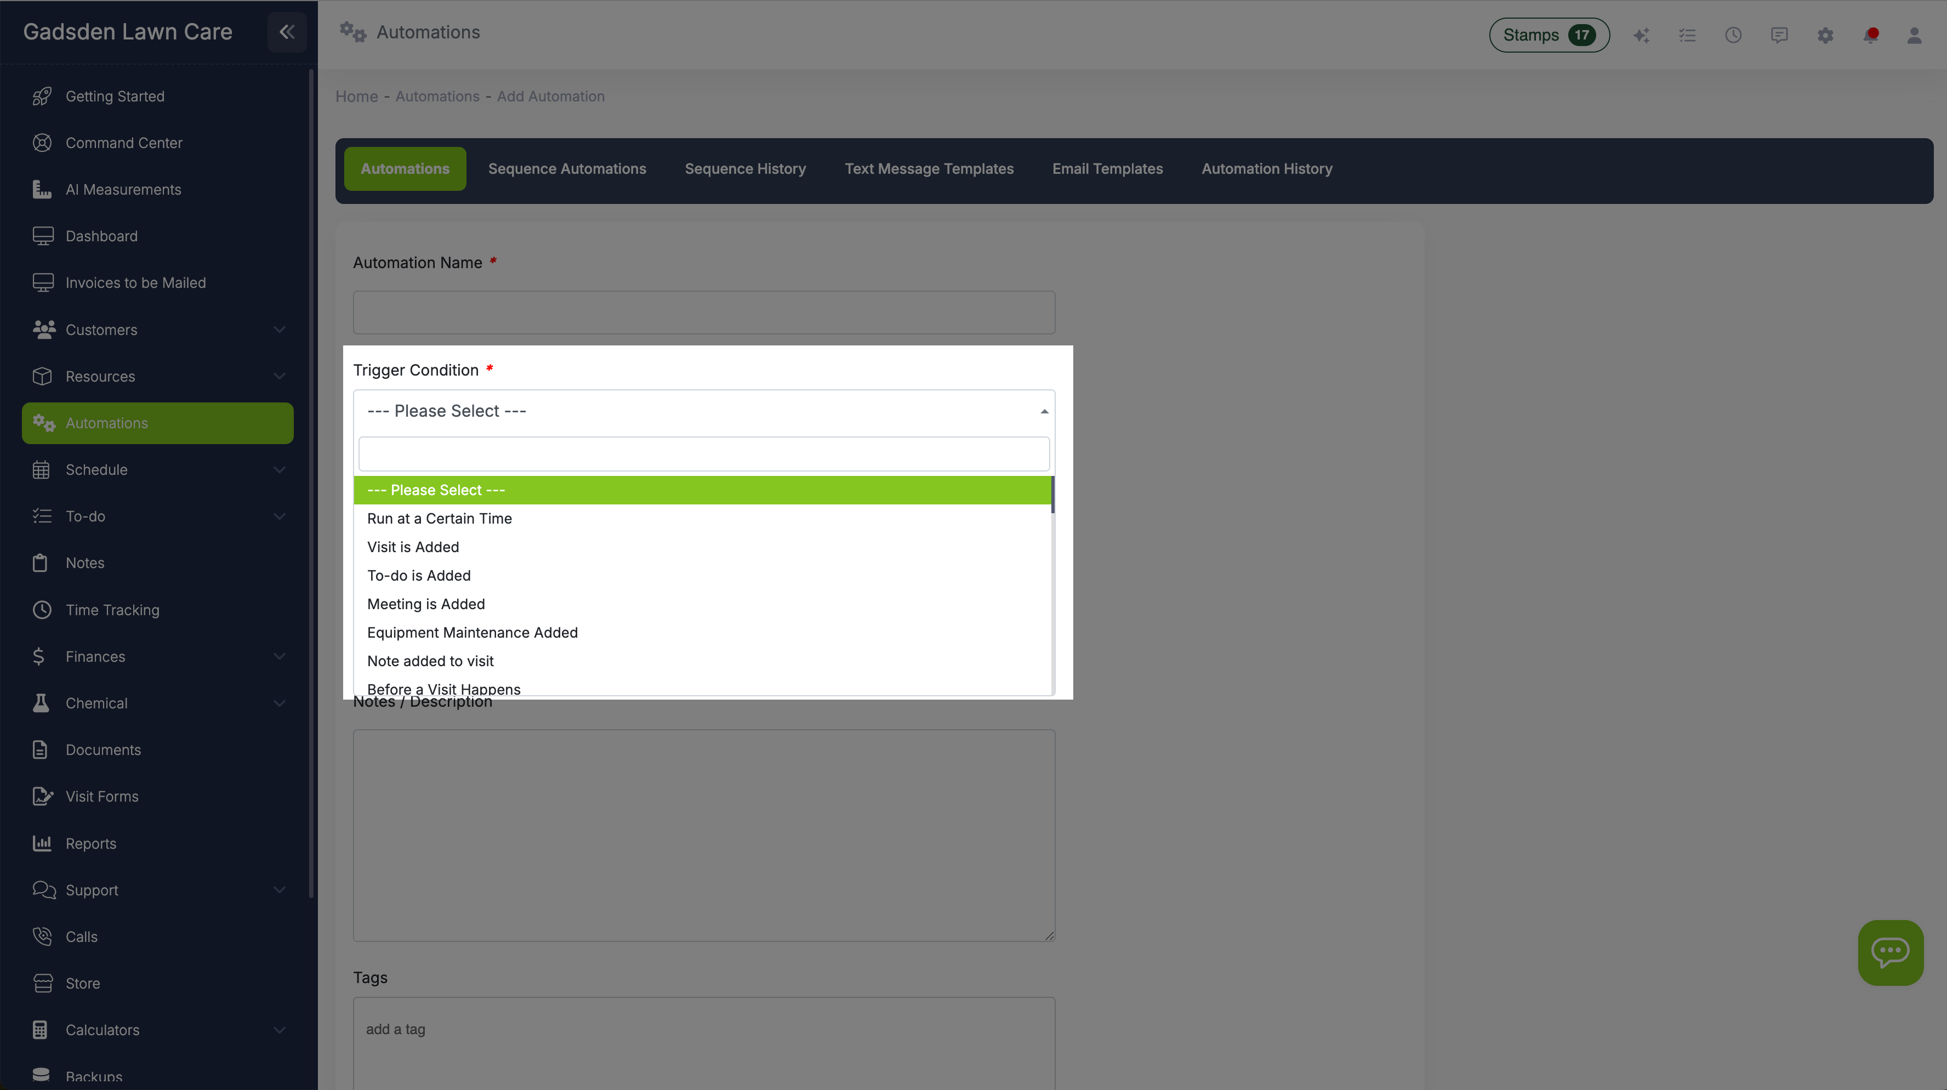Open the clock history icon in top bar
Screen dimensions: 1947x1090
pos(1733,35)
